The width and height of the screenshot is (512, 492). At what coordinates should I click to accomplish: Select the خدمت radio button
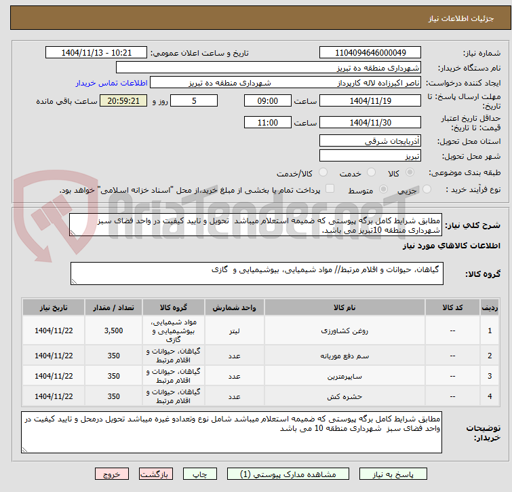[371, 172]
